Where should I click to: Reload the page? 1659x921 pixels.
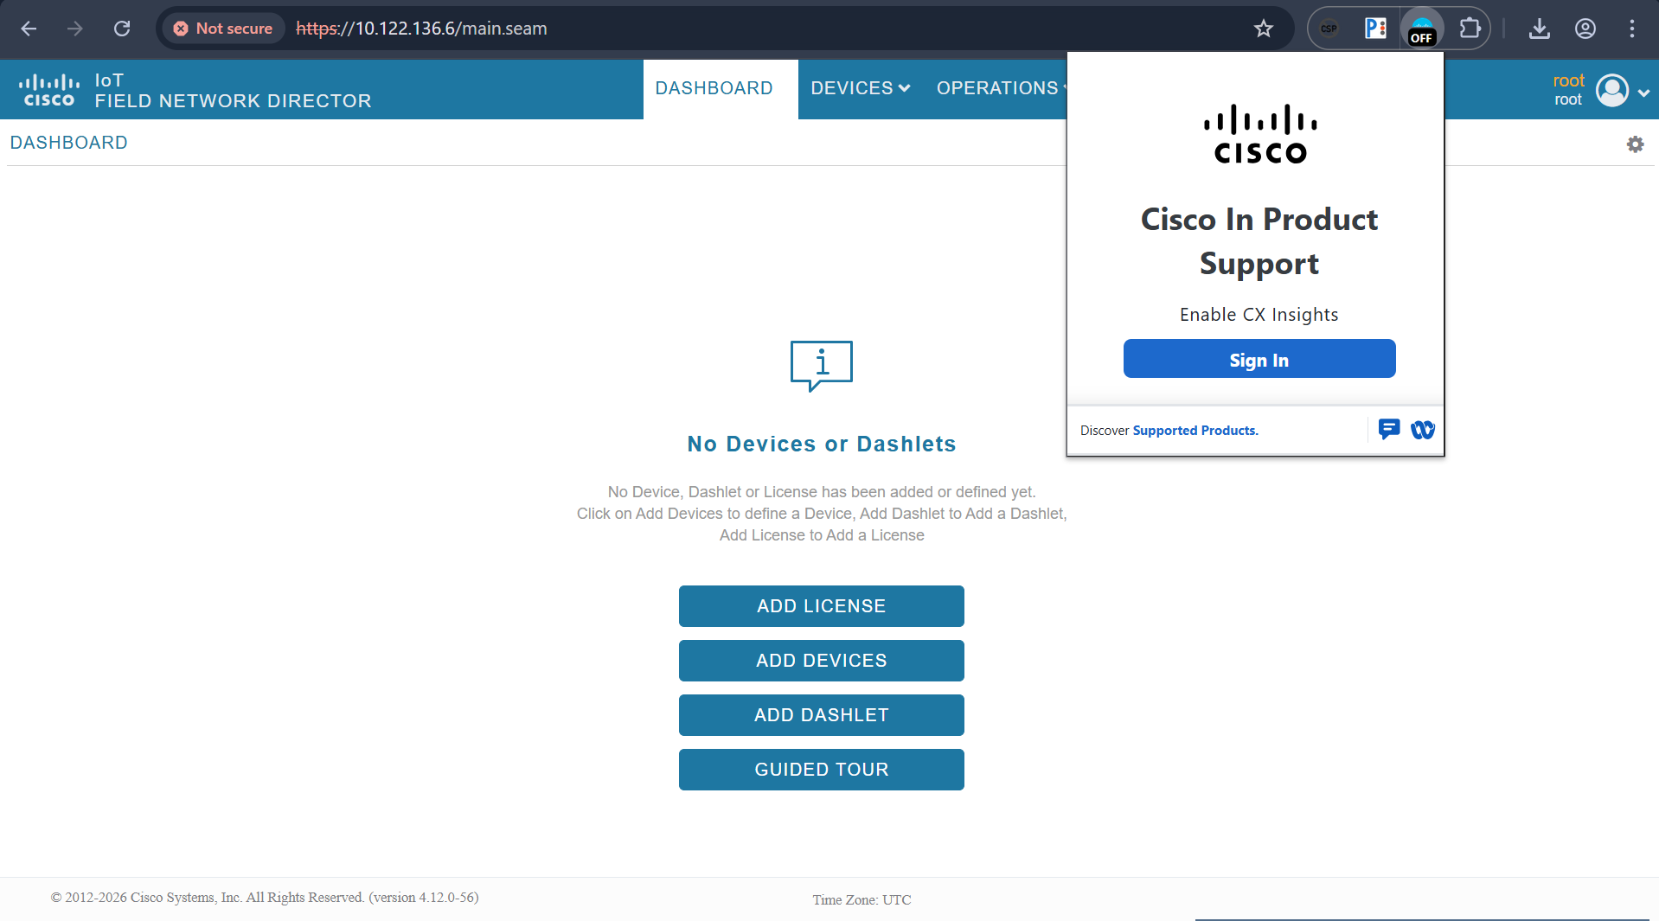[122, 29]
